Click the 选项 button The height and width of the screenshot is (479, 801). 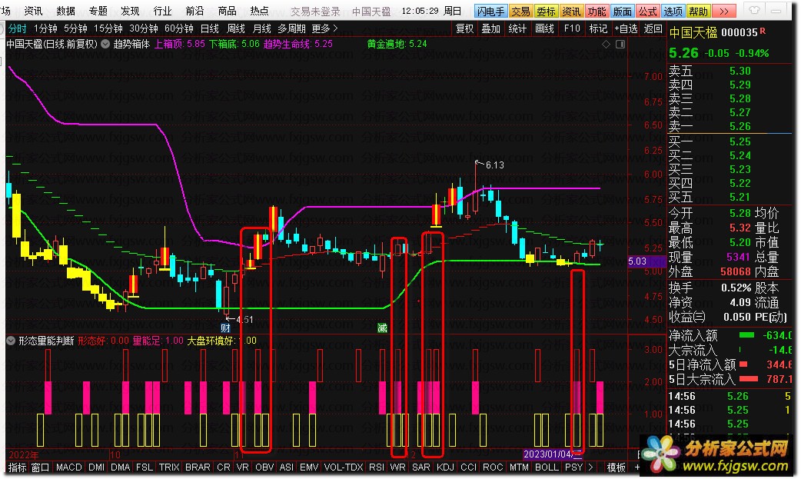click(673, 12)
